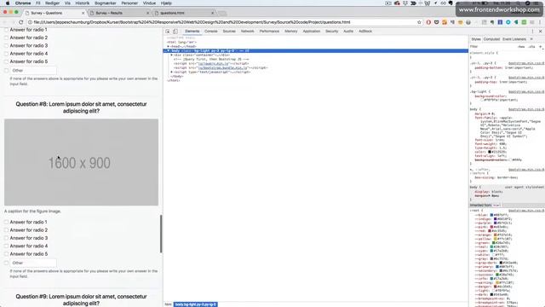Open the Event Listeners tab
545x307 pixels.
514,39
